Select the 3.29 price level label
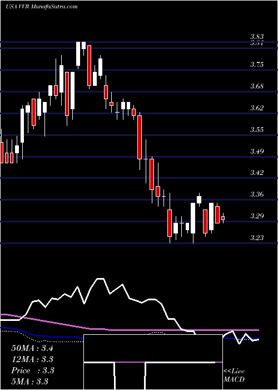Image resolution: width=278 pixels, height=390 pixels. click(256, 216)
